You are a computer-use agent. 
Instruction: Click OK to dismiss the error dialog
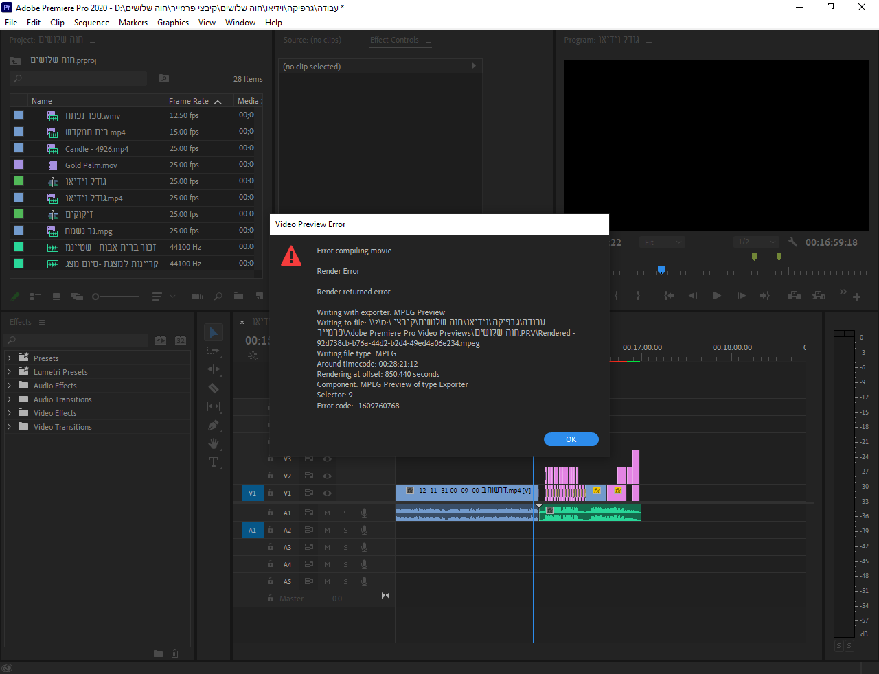pyautogui.click(x=571, y=439)
